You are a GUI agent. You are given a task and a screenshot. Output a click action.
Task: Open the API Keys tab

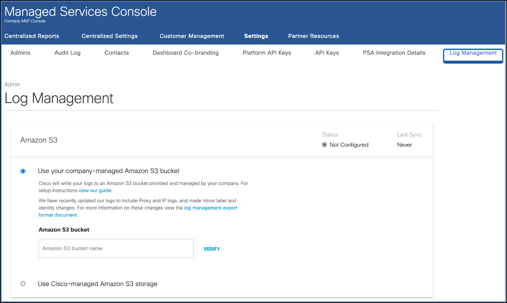(x=327, y=53)
